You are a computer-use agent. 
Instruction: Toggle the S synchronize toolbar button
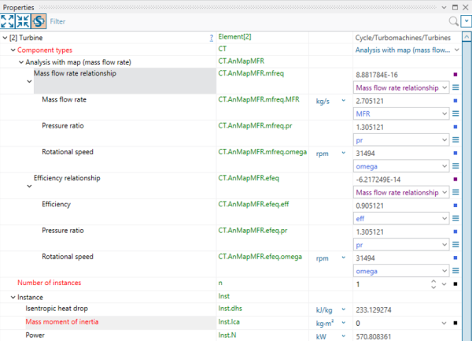click(39, 21)
